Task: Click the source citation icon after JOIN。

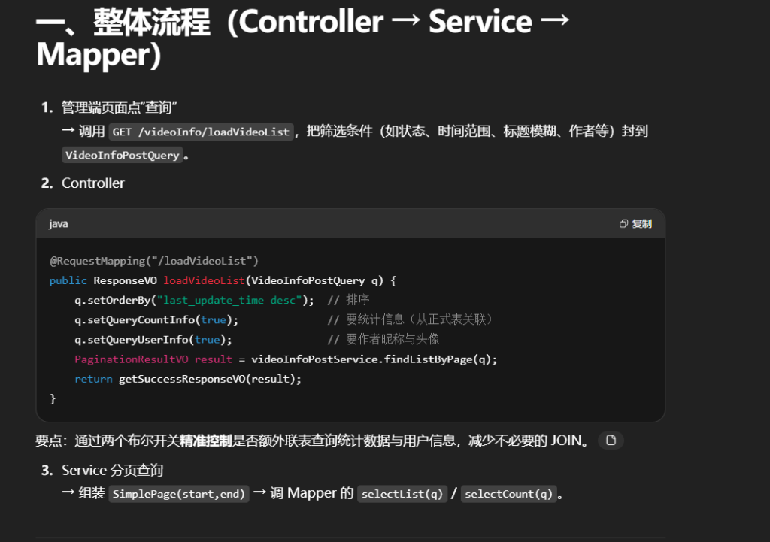Action: pos(611,441)
